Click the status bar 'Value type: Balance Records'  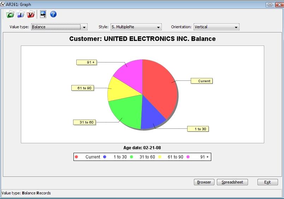tap(26, 193)
